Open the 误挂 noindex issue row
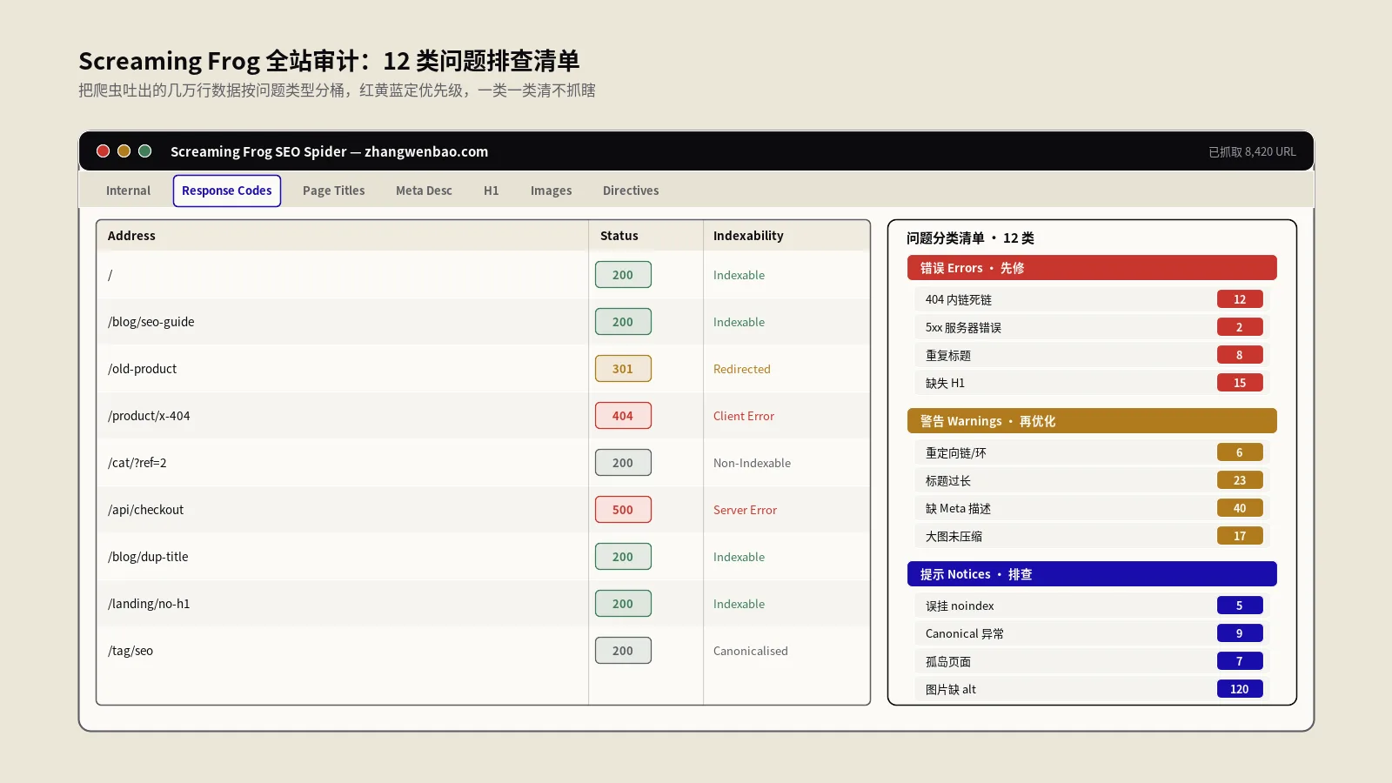The image size is (1392, 783). click(1092, 606)
